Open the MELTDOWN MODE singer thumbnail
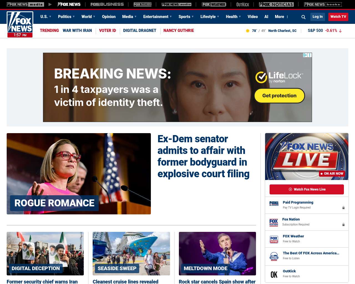 click(x=217, y=253)
